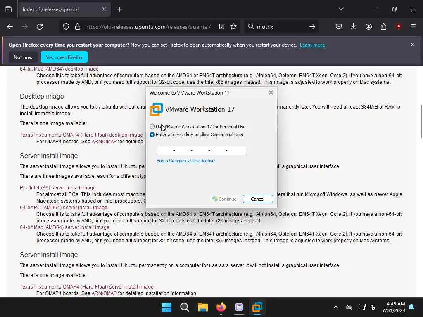Viewport: 423px width, 317px height.
Task: Click the uBlock Origin extension icon
Action: click(398, 26)
